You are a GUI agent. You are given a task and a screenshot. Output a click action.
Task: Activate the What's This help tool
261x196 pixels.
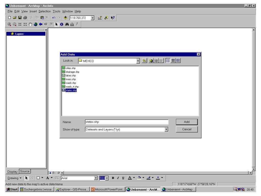click(113, 18)
